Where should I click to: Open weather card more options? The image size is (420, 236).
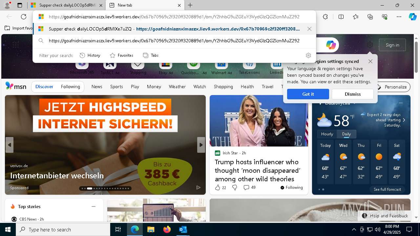pyautogui.click(x=400, y=103)
